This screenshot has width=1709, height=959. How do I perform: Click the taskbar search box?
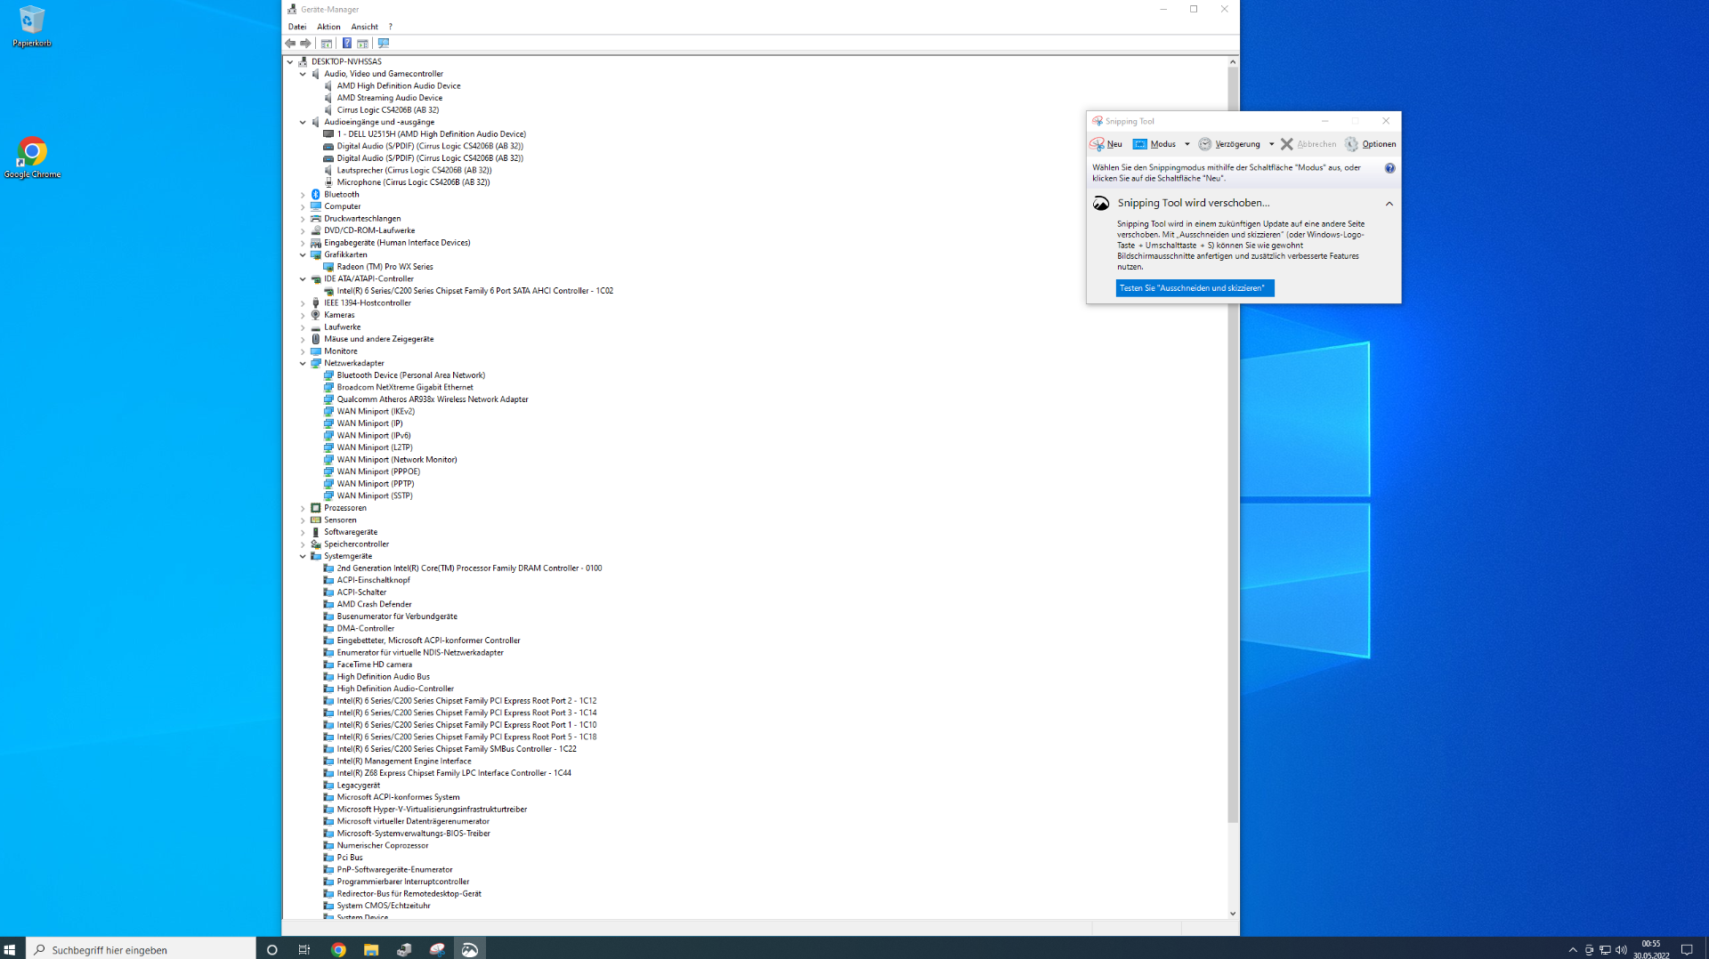tap(142, 949)
